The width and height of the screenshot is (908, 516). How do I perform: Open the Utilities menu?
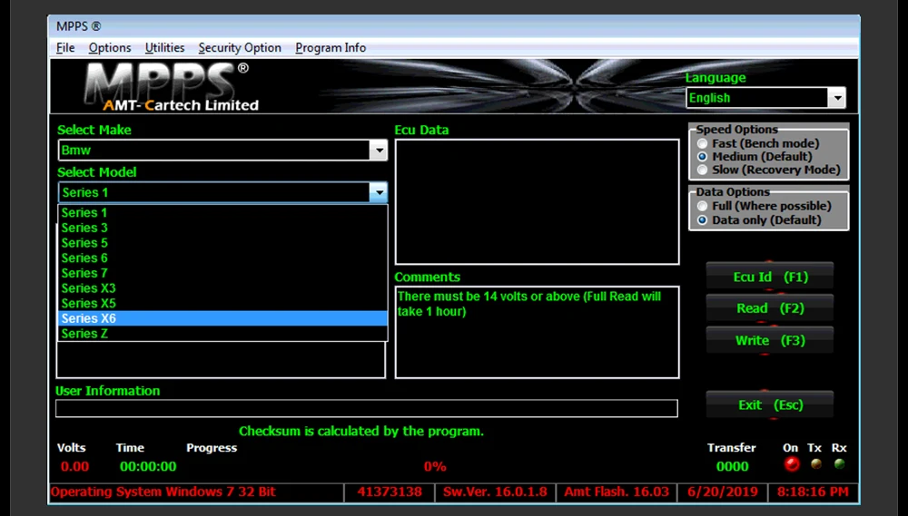point(164,47)
